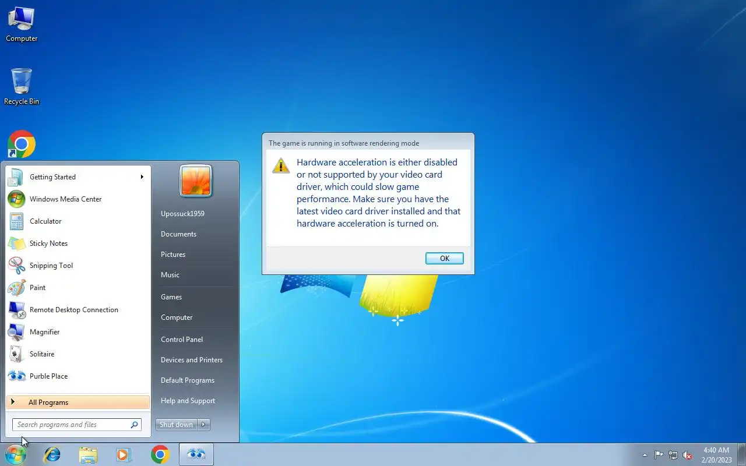Click the Calculator icon in Start menu
This screenshot has height=466, width=746.
click(x=16, y=221)
